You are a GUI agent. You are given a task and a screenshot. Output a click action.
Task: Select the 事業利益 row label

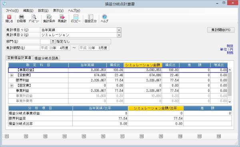22,91
